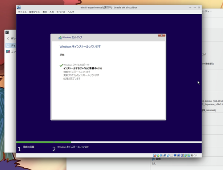The height and width of the screenshot is (170, 223).
Task: Maximize the VirtualBox VM window
Action: 194,8
